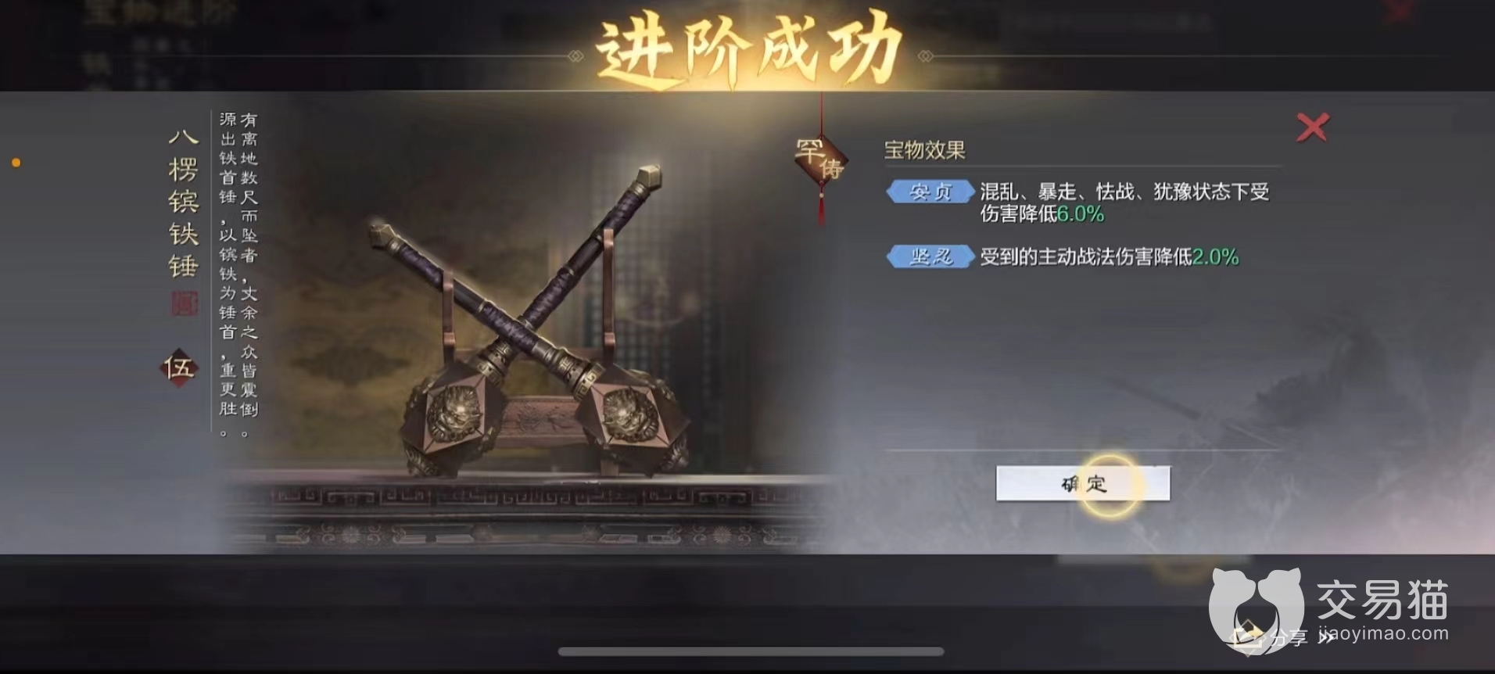Tap the 八楞镔铁锤 item name
1495x674 pixels.
pos(183,203)
